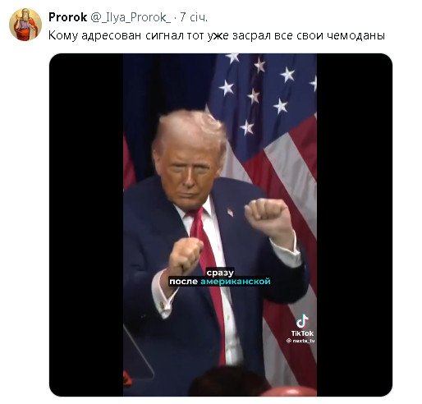Click the subtitle word после
The height and width of the screenshot is (404, 422).
click(x=183, y=282)
